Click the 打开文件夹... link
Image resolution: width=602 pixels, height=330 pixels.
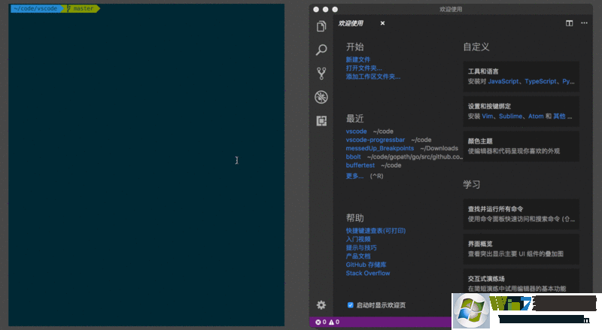[x=363, y=68]
